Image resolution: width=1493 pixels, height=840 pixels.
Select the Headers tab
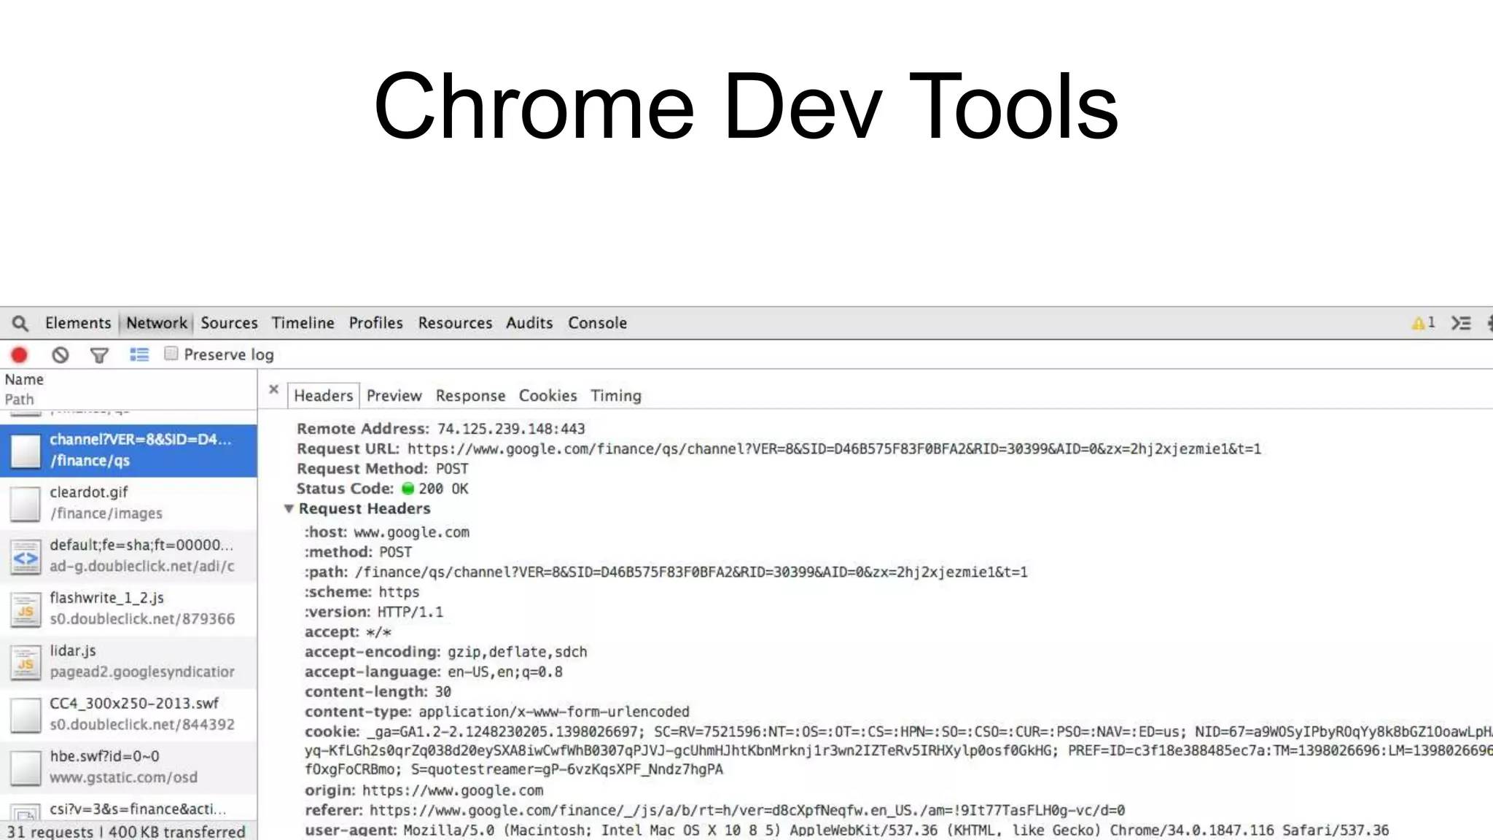coord(323,396)
